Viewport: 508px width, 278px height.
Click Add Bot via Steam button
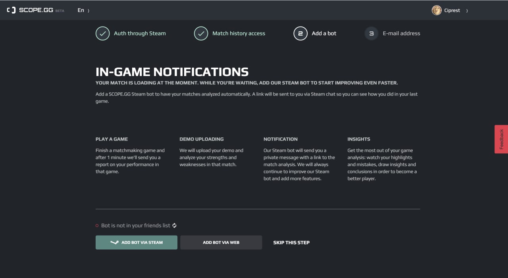[136, 242]
